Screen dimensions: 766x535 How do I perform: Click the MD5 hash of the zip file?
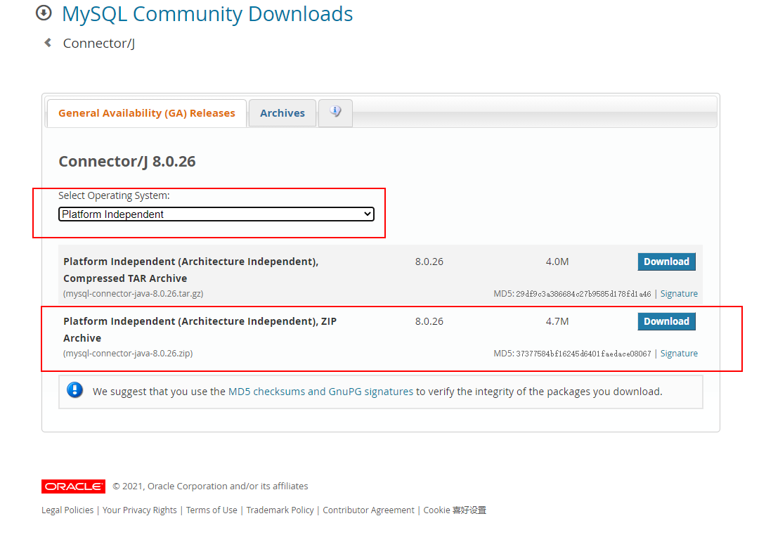pyautogui.click(x=583, y=354)
